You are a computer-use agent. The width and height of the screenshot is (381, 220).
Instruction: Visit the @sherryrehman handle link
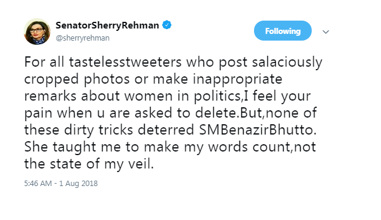click(x=83, y=38)
